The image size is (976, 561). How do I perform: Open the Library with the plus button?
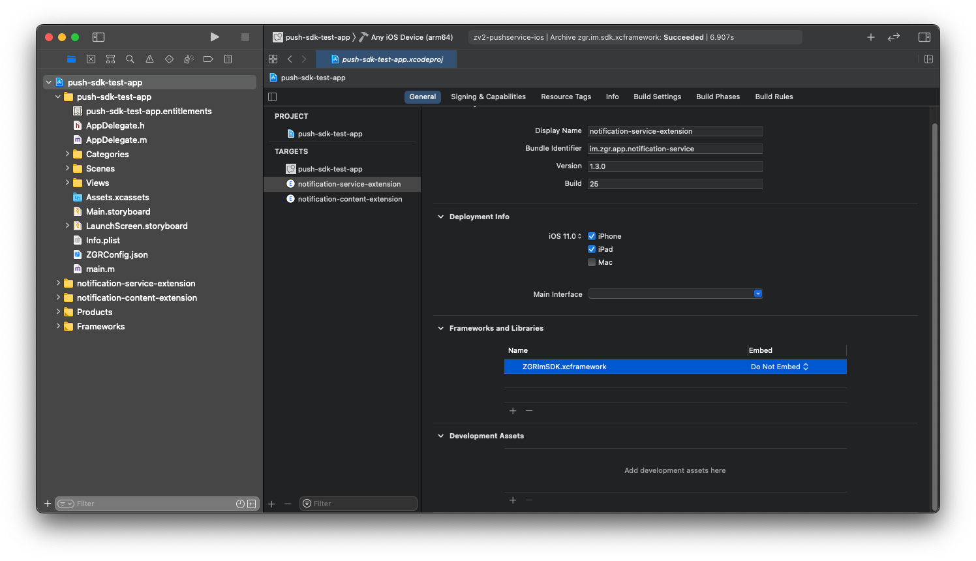[870, 37]
